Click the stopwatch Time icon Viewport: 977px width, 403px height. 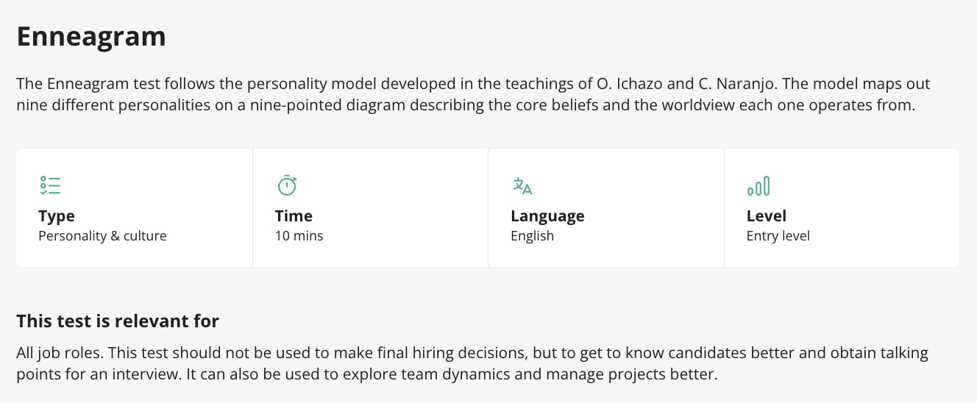[287, 185]
